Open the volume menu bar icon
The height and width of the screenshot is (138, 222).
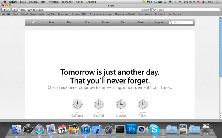[180, 2]
